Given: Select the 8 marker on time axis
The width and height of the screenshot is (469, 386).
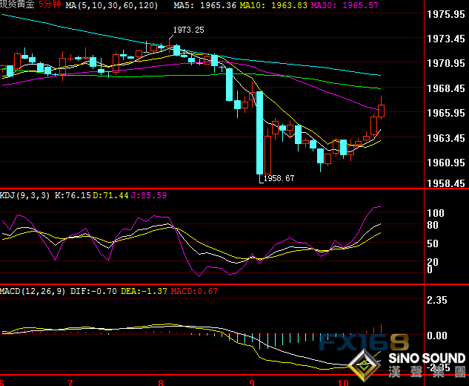Looking at the screenshot, I should (x=161, y=382).
